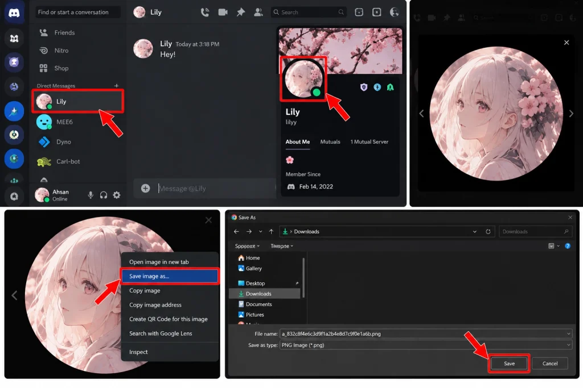Open recent locations dropdown in Save As
Image resolution: width=583 pixels, height=388 pixels.
(260, 231)
